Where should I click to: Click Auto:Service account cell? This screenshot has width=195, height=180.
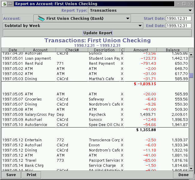pyautogui.click(x=36, y=125)
